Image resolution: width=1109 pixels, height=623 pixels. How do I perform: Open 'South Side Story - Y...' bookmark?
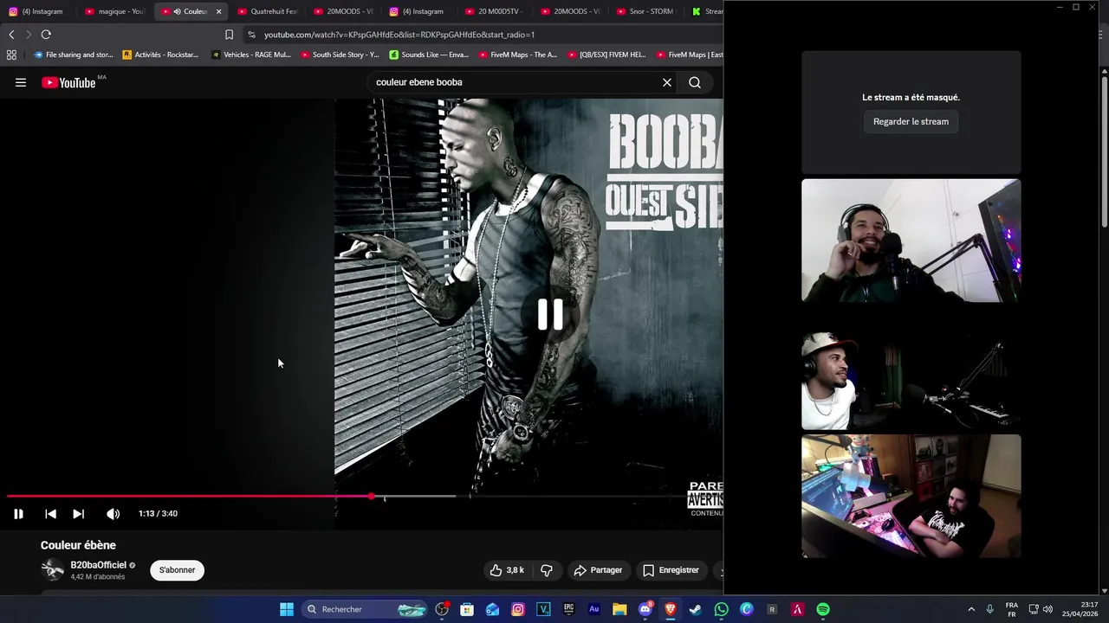[x=340, y=55]
